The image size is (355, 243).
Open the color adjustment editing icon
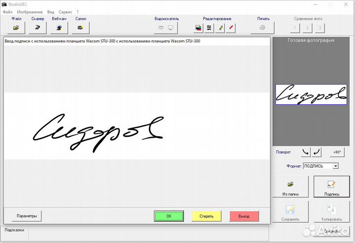(198, 28)
